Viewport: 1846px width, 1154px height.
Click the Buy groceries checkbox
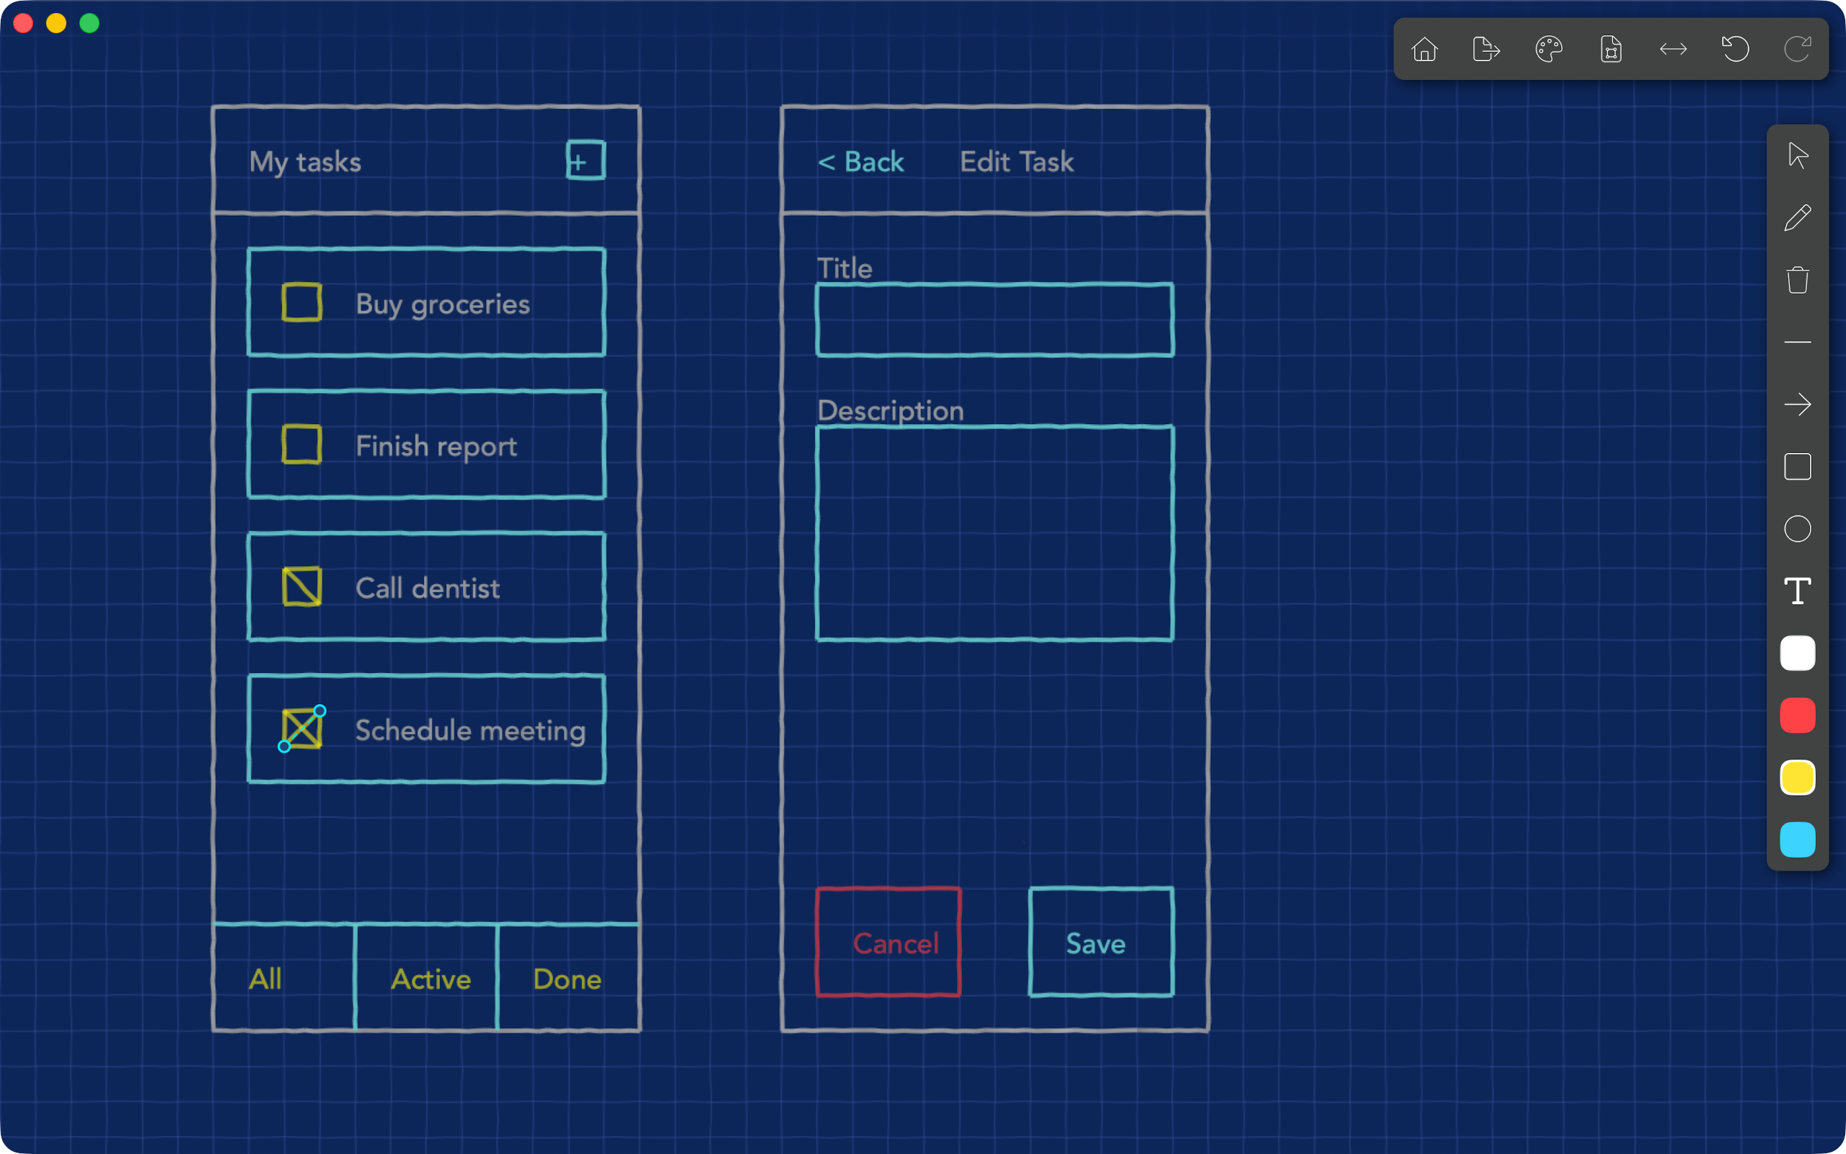(x=301, y=303)
